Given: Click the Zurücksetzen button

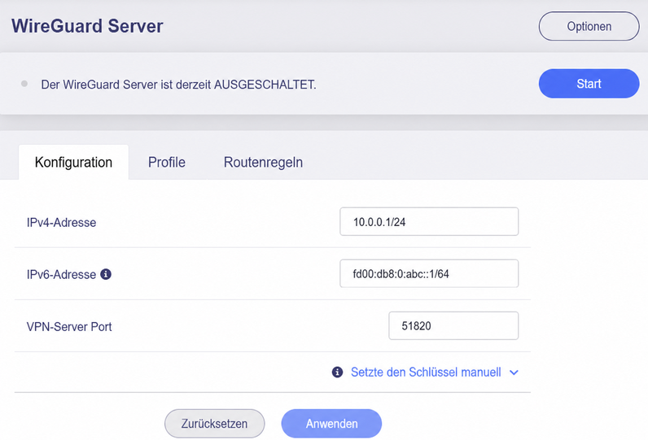Looking at the screenshot, I should point(214,424).
